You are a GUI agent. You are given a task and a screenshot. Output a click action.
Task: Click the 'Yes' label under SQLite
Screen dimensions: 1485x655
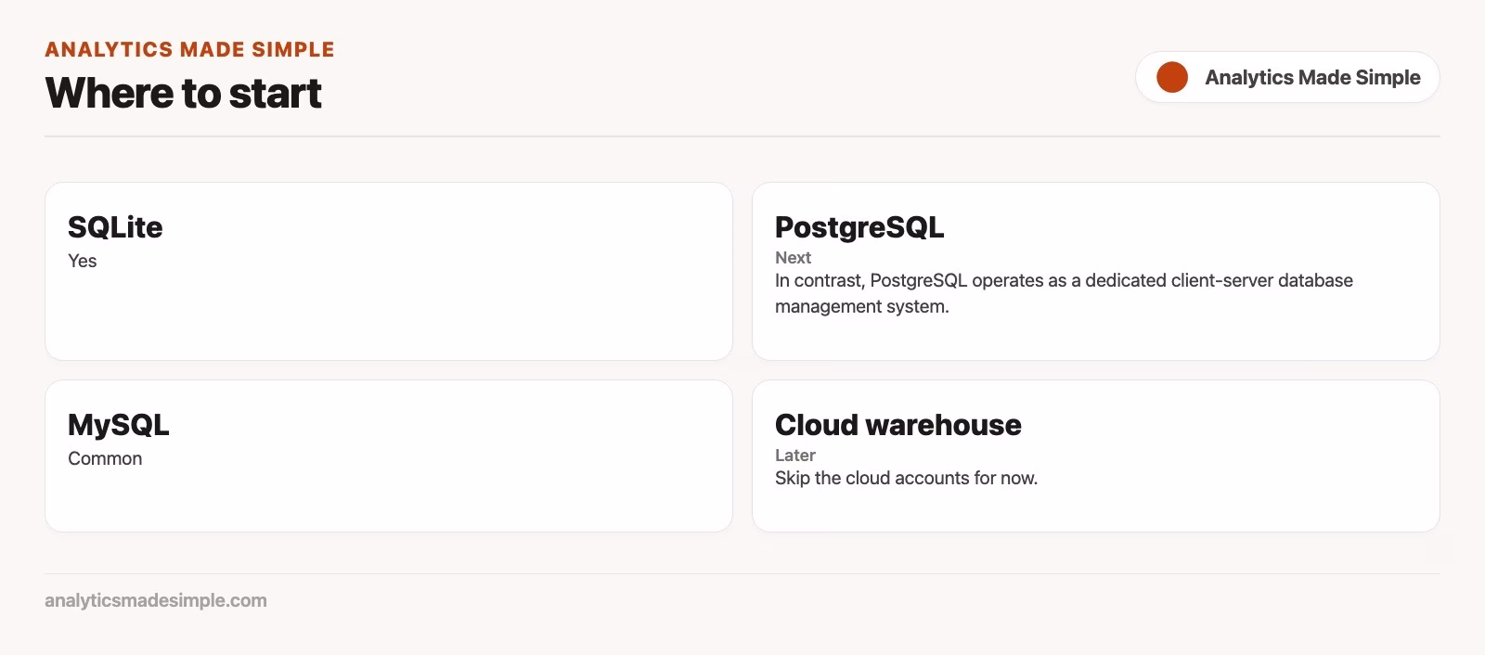tap(82, 261)
